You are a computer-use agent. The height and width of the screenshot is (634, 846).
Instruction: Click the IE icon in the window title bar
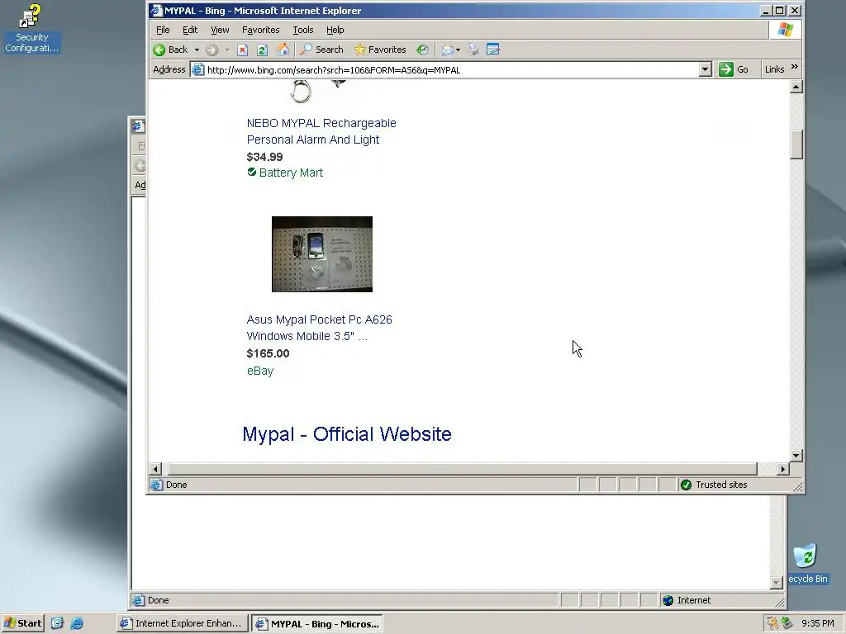(156, 11)
